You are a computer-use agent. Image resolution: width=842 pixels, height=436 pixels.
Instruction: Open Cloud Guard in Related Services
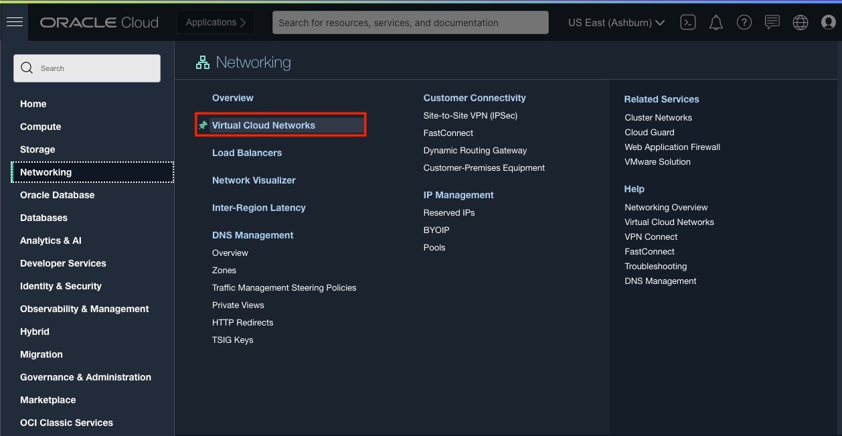click(650, 132)
